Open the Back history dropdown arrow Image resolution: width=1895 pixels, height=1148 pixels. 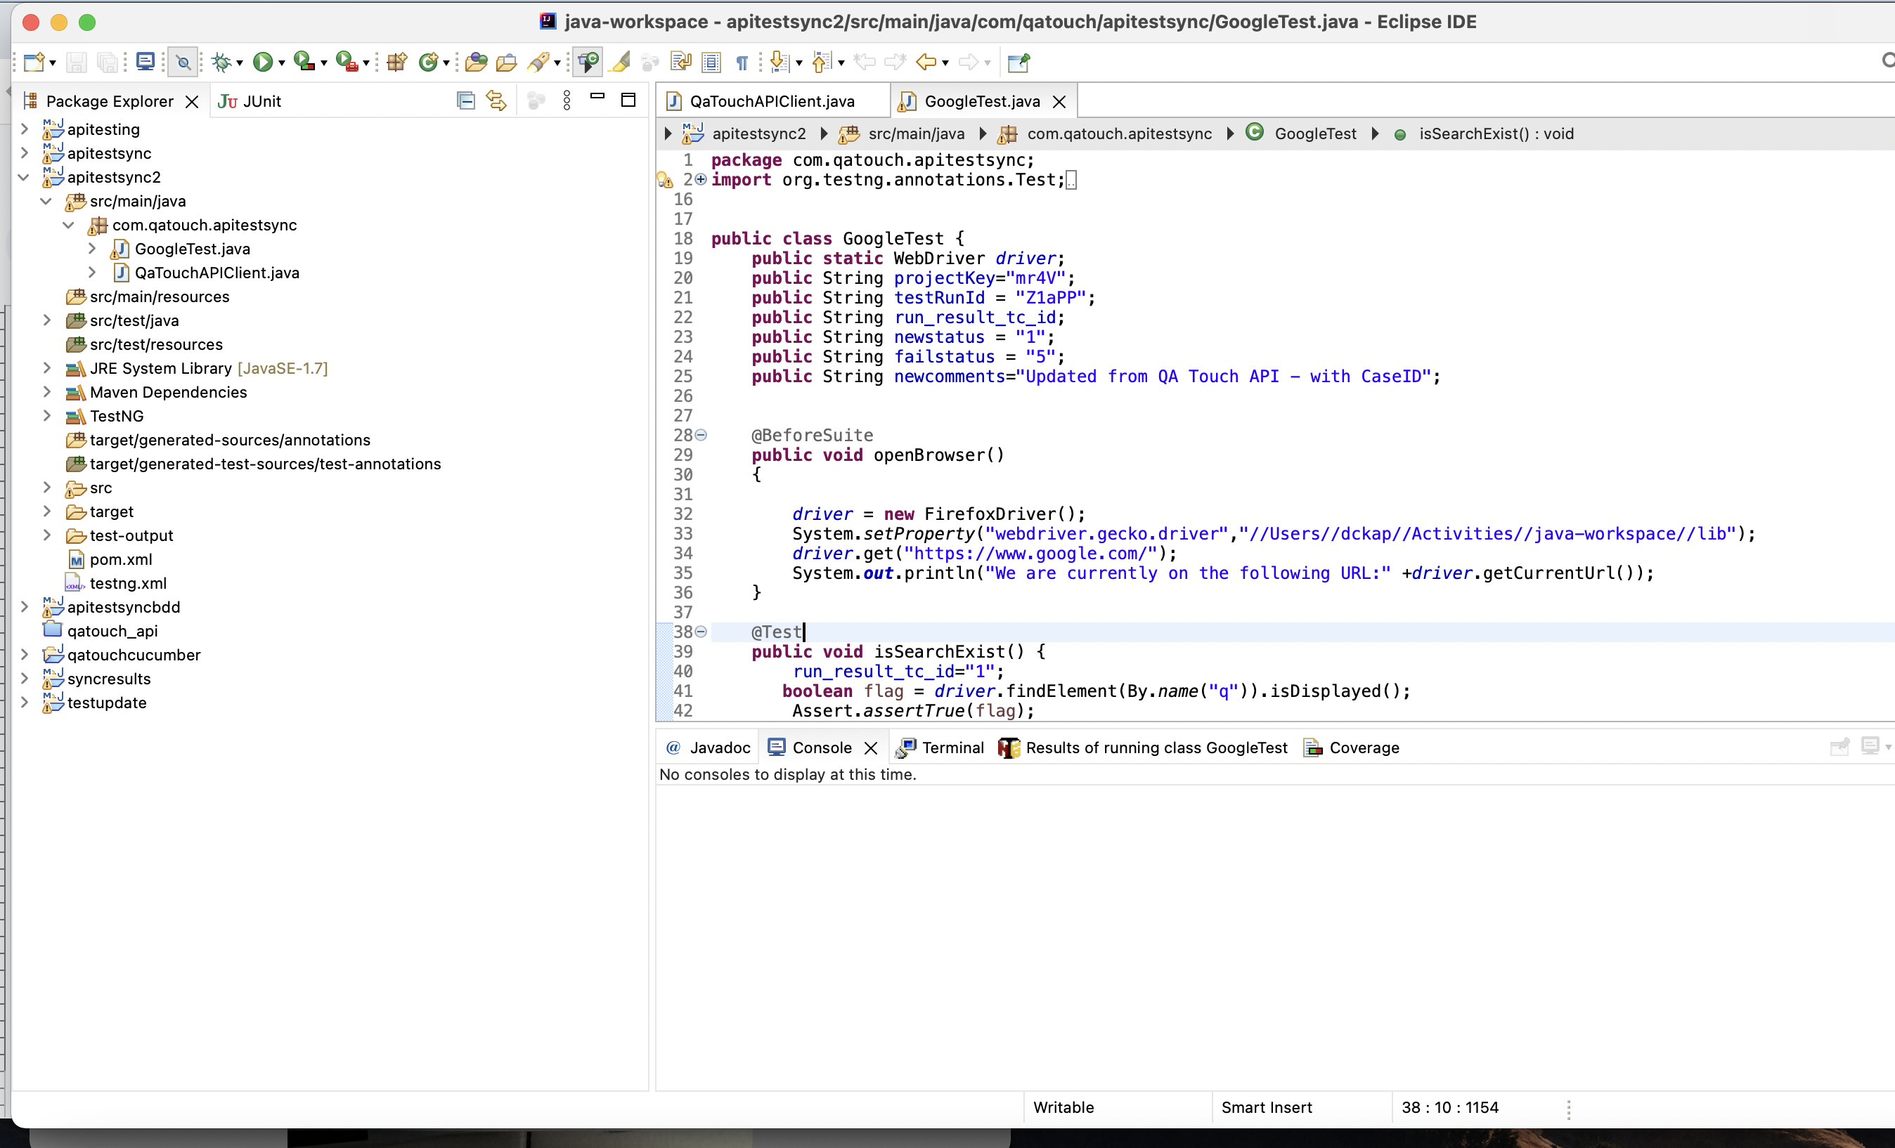tap(945, 63)
